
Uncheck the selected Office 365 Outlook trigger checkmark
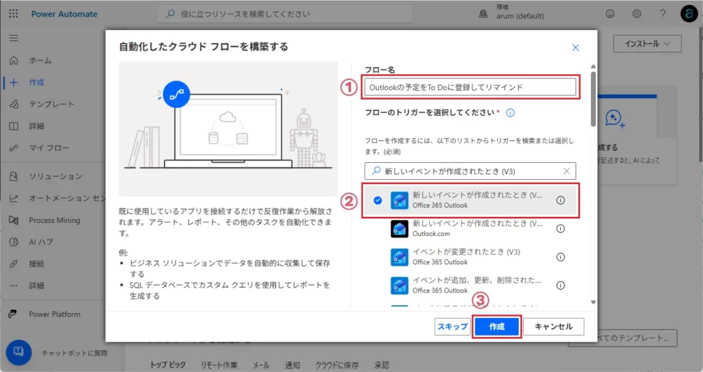(378, 200)
